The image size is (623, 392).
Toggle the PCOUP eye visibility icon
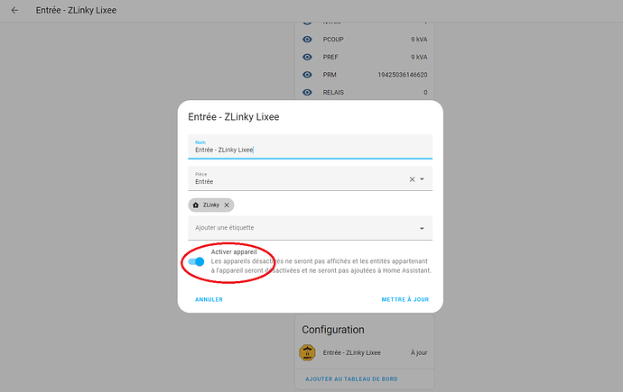coord(307,40)
